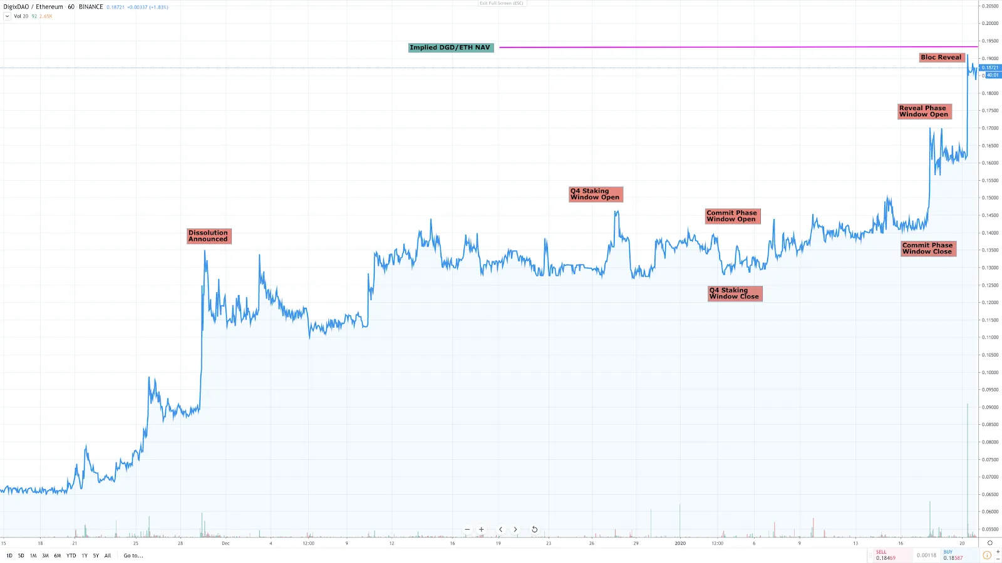This screenshot has height=563, width=1002.
Task: Zoom out the chart with the minus button
Action: (467, 529)
